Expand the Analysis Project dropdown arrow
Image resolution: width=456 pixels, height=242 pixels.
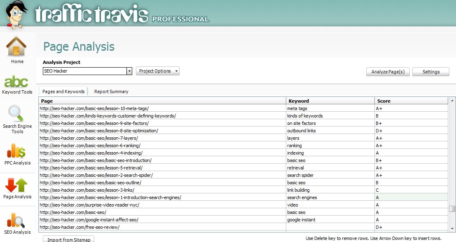129,71
